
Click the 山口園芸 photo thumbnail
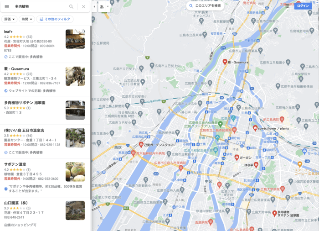(x=75, y=210)
